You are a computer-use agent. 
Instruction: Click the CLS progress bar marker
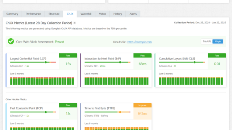coord(195,62)
